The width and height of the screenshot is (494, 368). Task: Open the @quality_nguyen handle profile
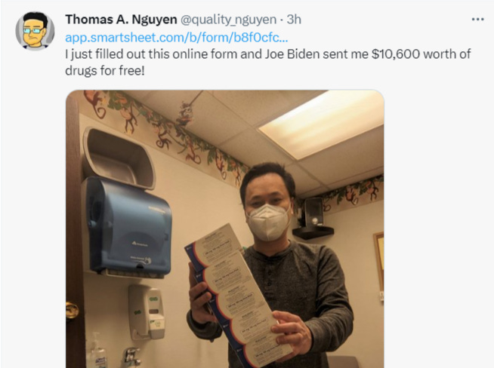pos(228,20)
